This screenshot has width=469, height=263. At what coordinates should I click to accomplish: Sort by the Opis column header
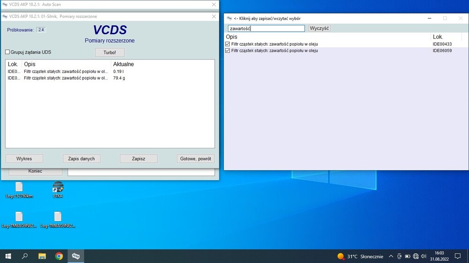(x=232, y=37)
